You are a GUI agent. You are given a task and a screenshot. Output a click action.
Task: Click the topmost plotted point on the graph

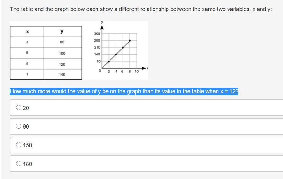[130, 40]
